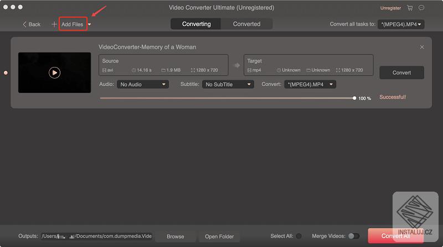Open the Convert all tasks to dropdown
Viewport: 443px width, 247px height.
(x=401, y=24)
